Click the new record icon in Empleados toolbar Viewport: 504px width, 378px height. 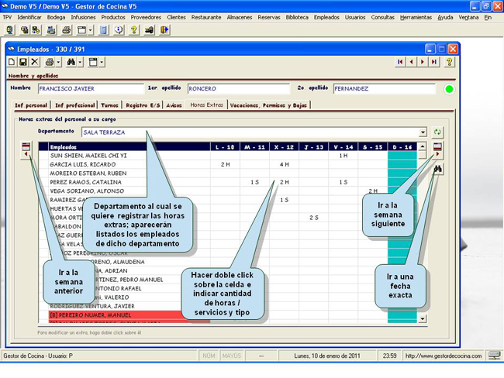pyautogui.click(x=12, y=62)
